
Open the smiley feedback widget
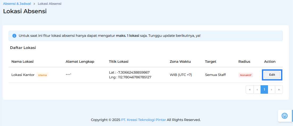284,116
